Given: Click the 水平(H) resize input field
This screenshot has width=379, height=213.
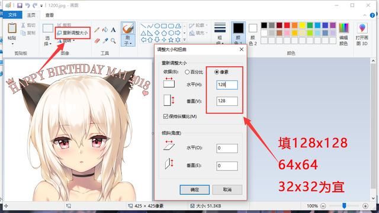Looking at the screenshot, I should click(227, 85).
